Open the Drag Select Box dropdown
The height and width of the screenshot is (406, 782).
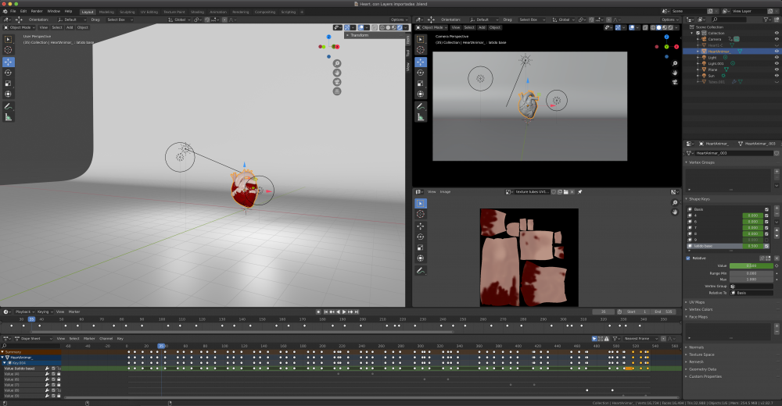pyautogui.click(x=119, y=20)
